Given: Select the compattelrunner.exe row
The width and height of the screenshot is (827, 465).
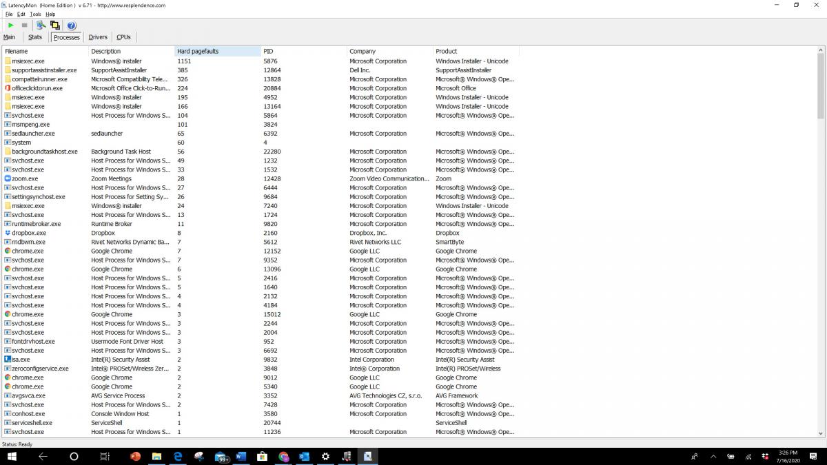Looking at the screenshot, I should pyautogui.click(x=261, y=79).
